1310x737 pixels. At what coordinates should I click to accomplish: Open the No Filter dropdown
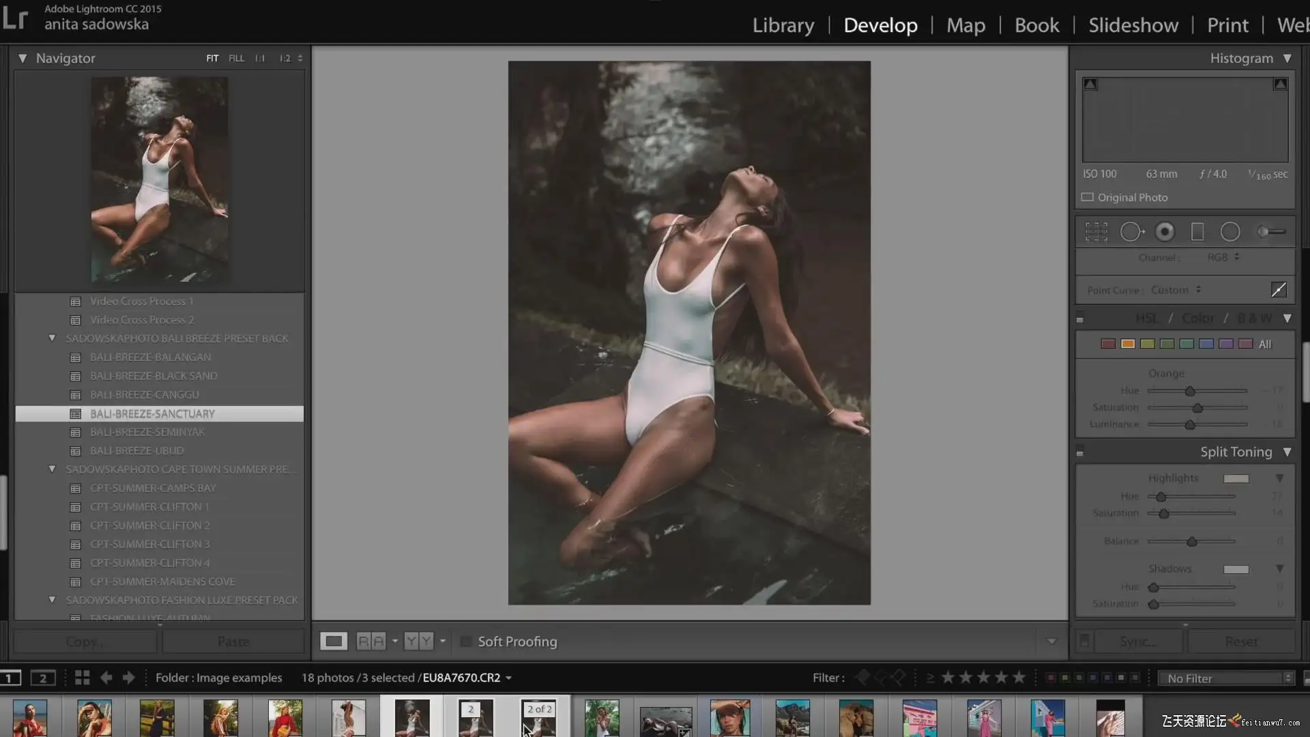click(x=1226, y=678)
